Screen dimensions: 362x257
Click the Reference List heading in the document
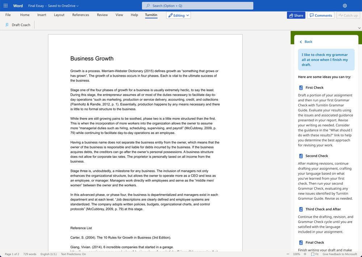(x=81, y=228)
